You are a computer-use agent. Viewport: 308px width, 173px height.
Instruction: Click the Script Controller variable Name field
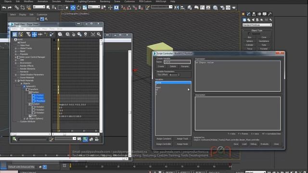(x=177, y=62)
